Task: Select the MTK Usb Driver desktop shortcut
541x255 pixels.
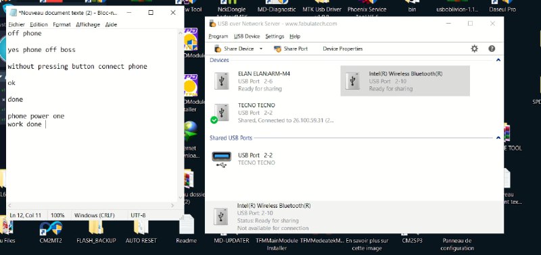Action: click(322, 7)
